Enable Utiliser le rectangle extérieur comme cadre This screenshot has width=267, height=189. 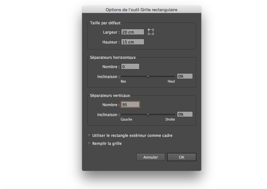click(89, 136)
